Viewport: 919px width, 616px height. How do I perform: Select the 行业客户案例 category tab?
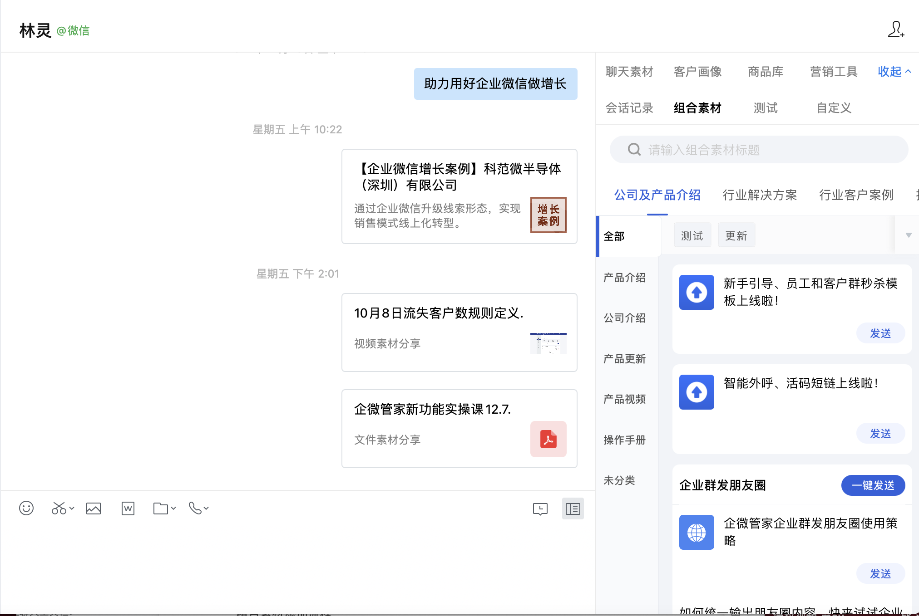pyautogui.click(x=856, y=195)
